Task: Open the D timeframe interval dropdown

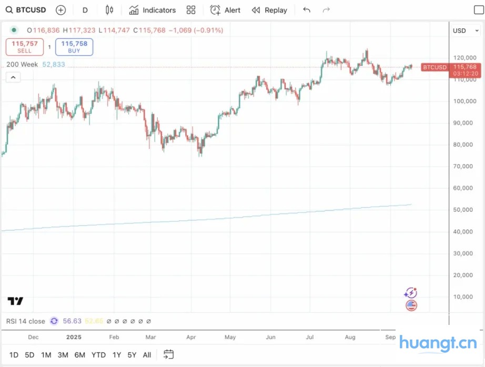Action: point(85,10)
